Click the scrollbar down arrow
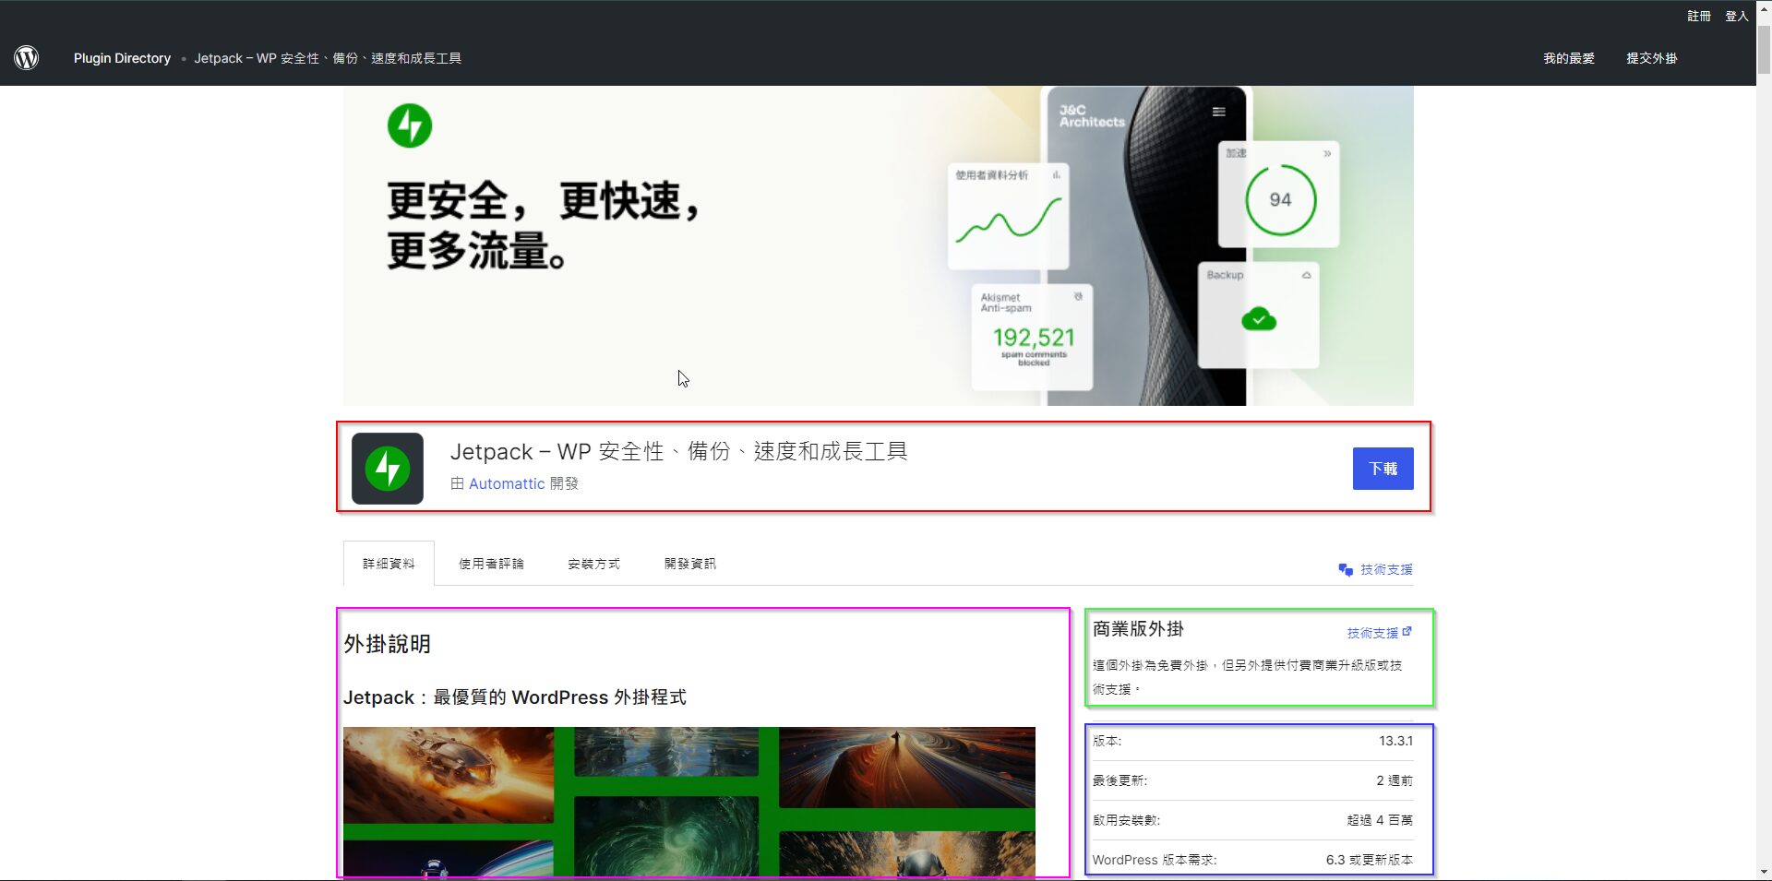This screenshot has height=881, width=1772. point(1764,872)
